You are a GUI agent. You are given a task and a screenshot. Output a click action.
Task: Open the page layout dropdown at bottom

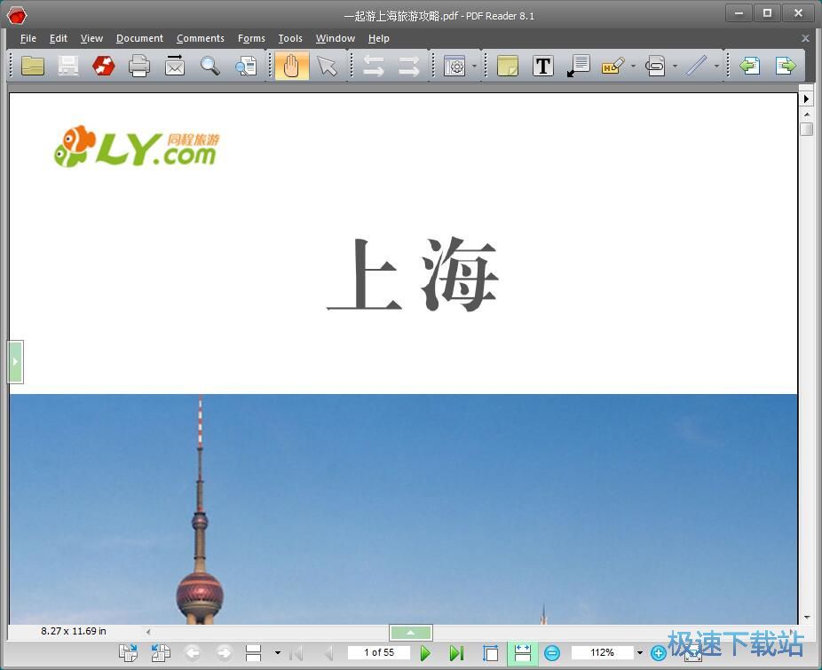pos(278,652)
